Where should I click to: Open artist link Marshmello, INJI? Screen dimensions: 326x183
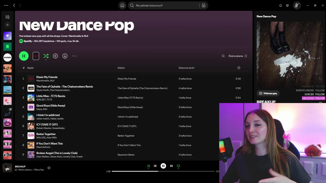(45, 81)
